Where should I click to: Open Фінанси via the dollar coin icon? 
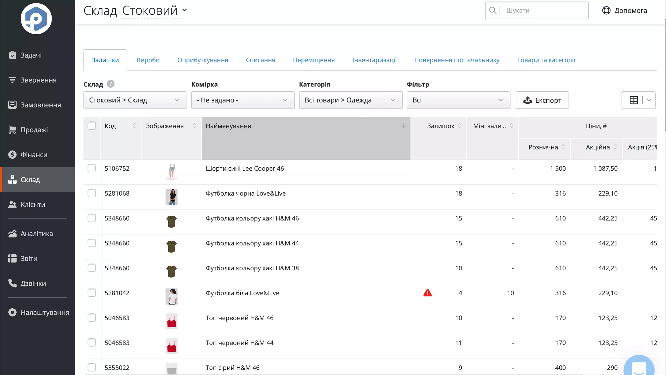(x=12, y=155)
